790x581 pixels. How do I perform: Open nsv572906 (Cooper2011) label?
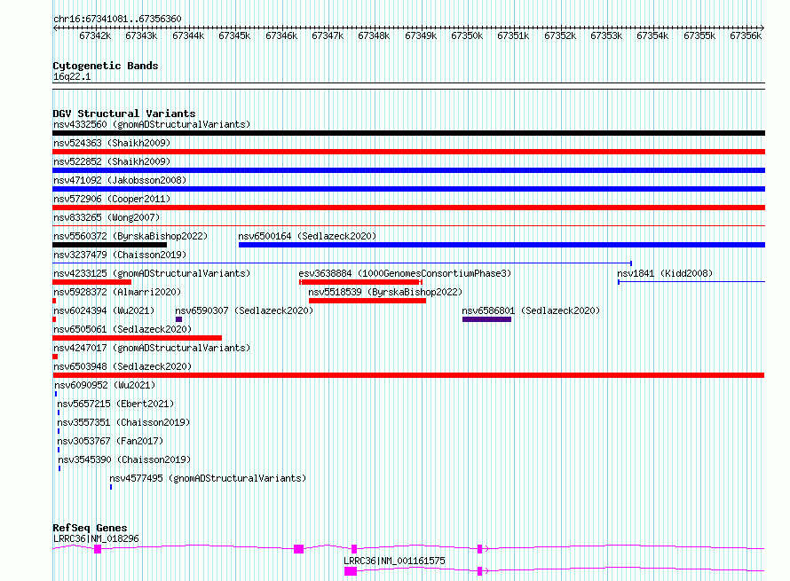click(112, 199)
